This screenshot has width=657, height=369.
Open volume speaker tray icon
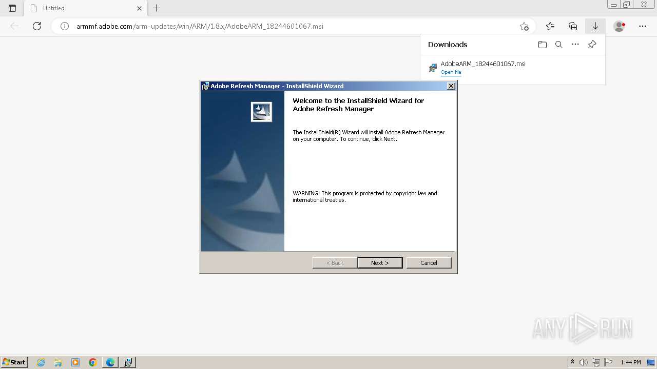(584, 362)
